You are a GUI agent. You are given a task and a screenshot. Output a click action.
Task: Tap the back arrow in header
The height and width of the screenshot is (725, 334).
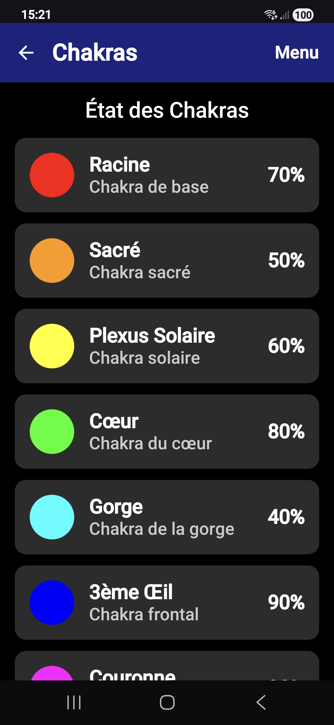pyautogui.click(x=26, y=53)
